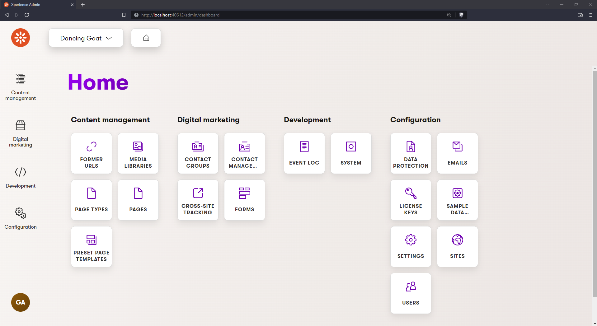Open the System tile

click(x=351, y=153)
